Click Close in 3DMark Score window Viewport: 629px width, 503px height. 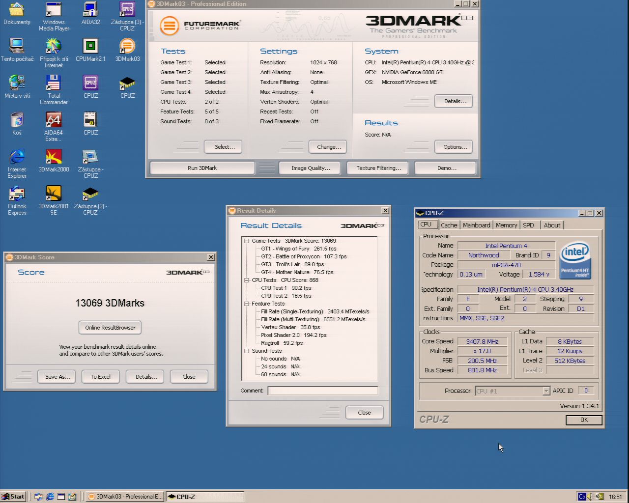pos(189,377)
